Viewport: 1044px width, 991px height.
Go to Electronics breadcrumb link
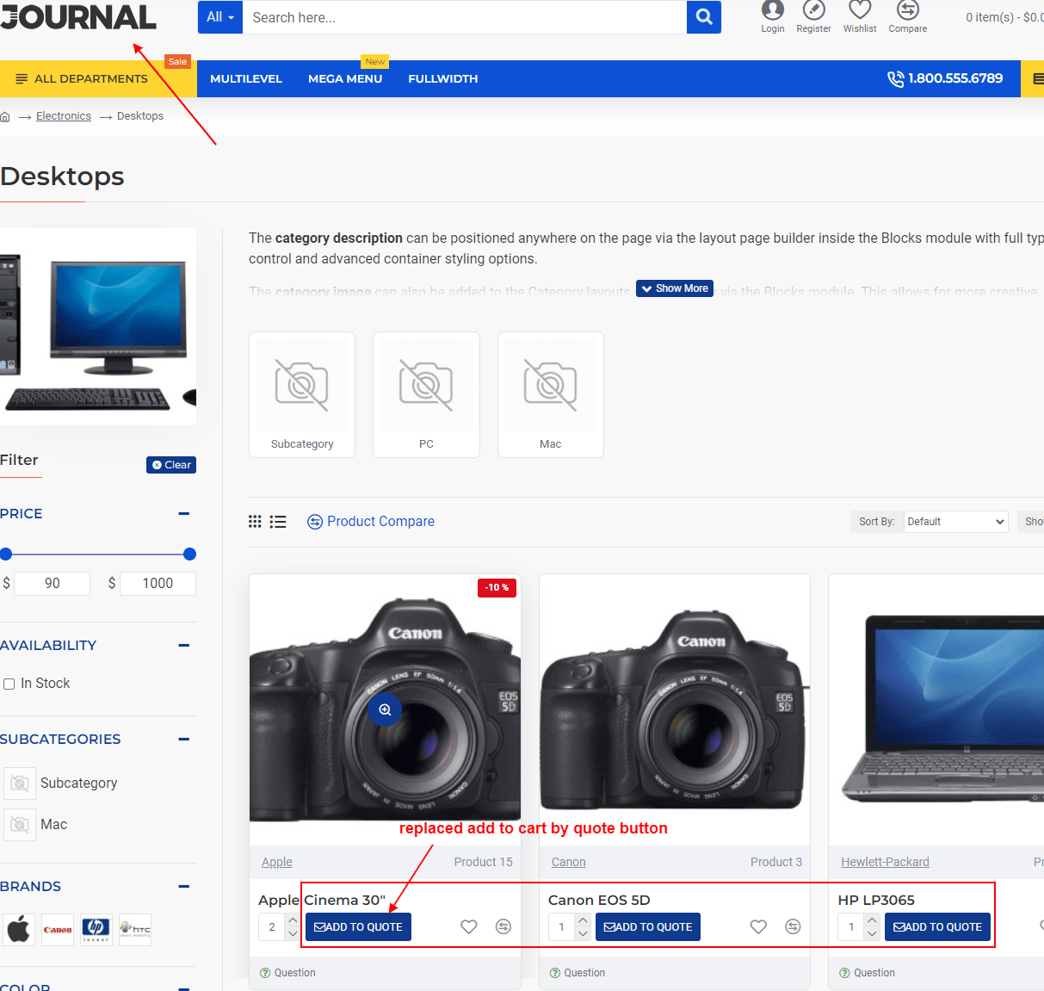(64, 116)
